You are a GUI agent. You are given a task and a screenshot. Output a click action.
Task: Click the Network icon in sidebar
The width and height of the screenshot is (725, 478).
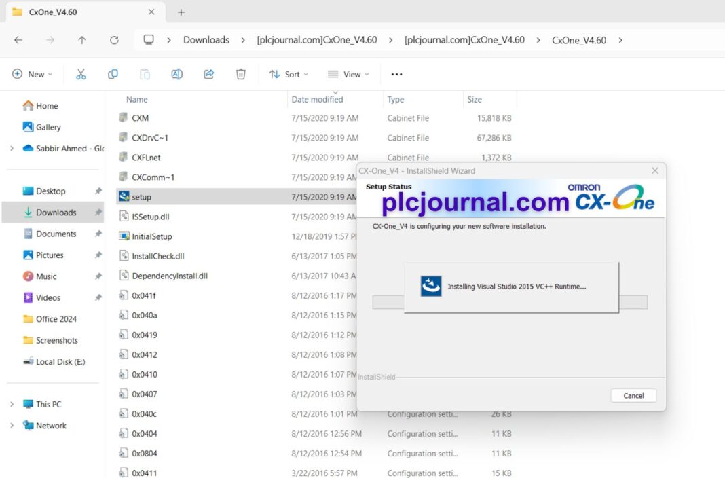[x=29, y=425]
